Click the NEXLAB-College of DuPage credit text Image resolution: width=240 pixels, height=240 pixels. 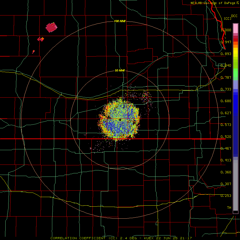point(214,3)
